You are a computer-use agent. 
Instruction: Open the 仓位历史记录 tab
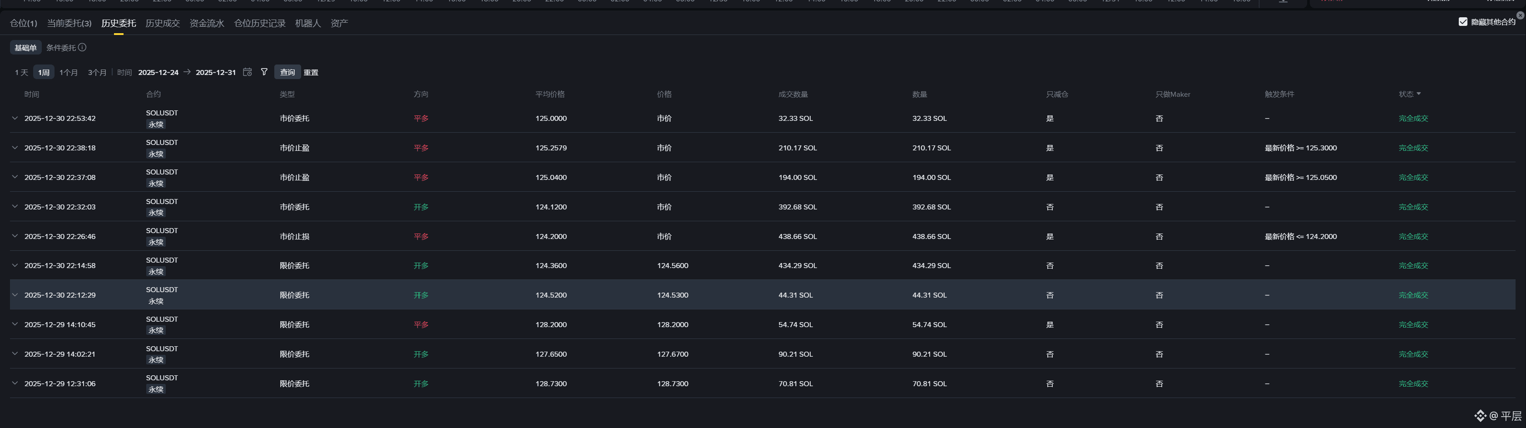(x=259, y=23)
